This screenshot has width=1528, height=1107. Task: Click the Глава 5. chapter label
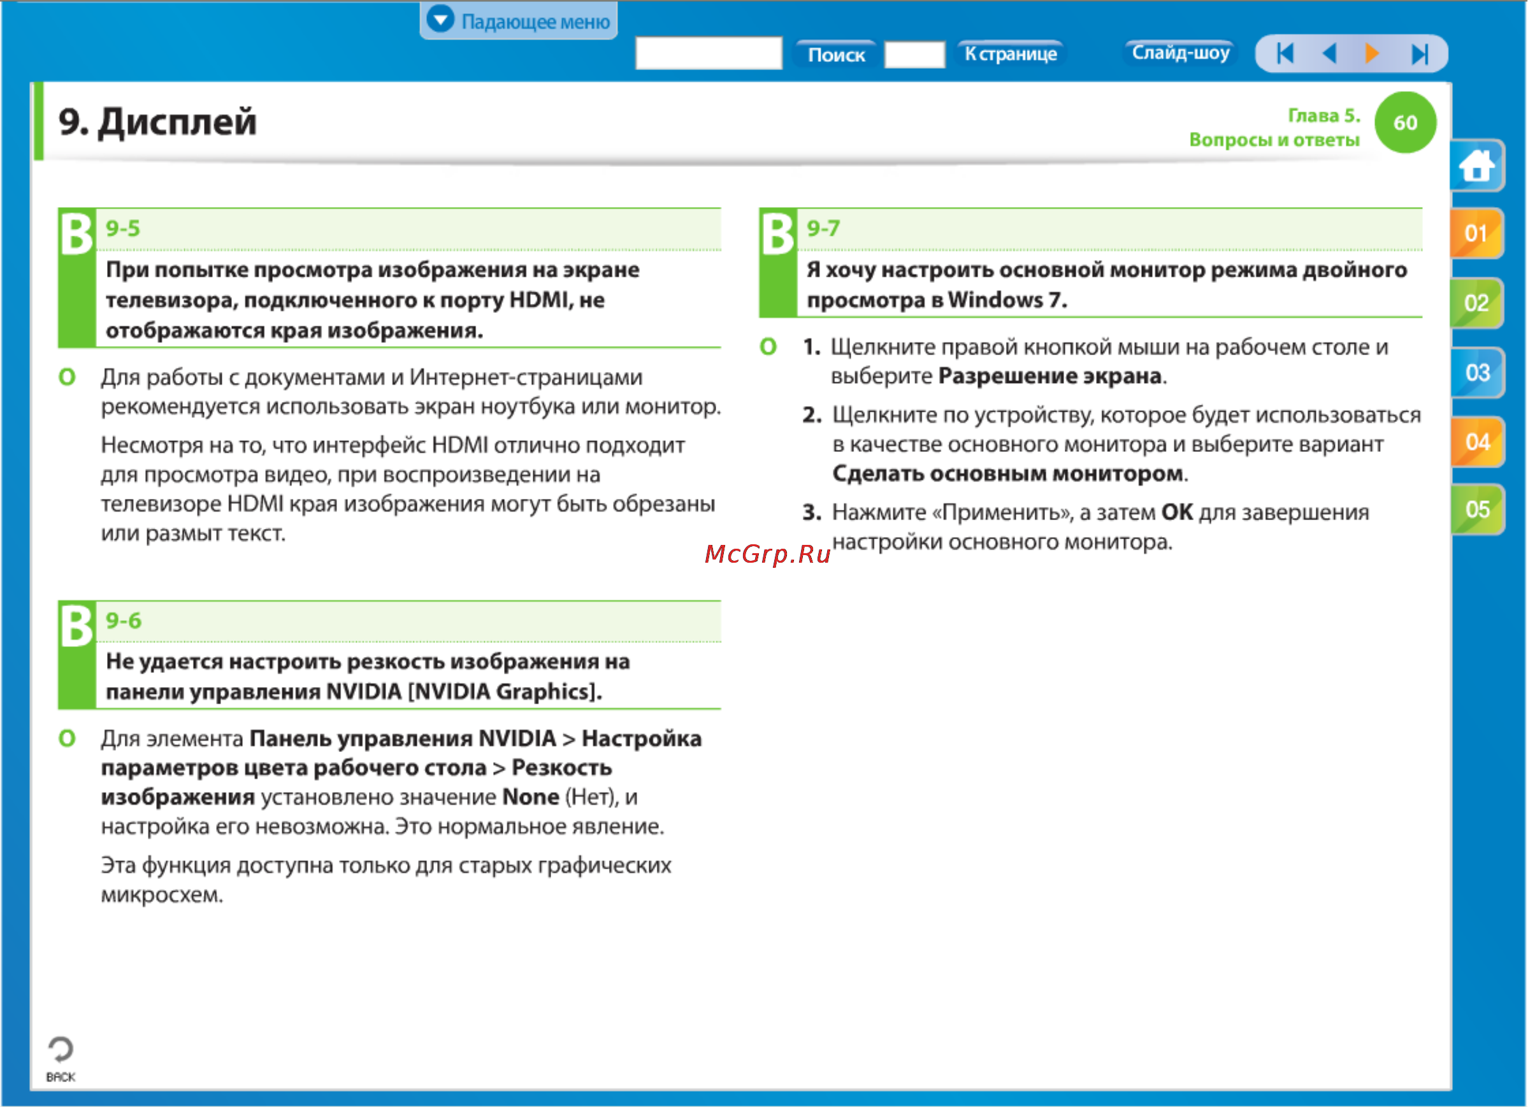tap(1324, 115)
